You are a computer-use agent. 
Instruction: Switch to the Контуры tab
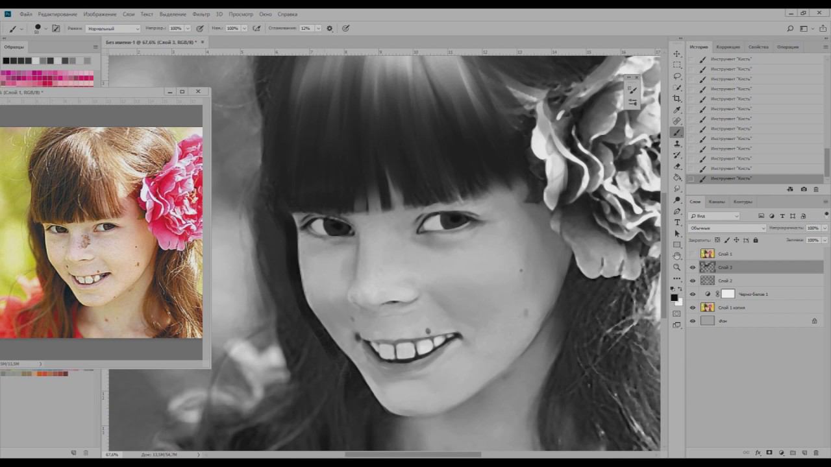743,202
